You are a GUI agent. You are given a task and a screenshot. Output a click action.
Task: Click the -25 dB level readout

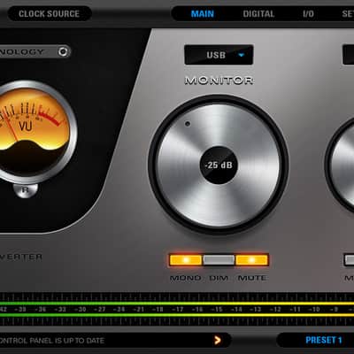tap(219, 165)
